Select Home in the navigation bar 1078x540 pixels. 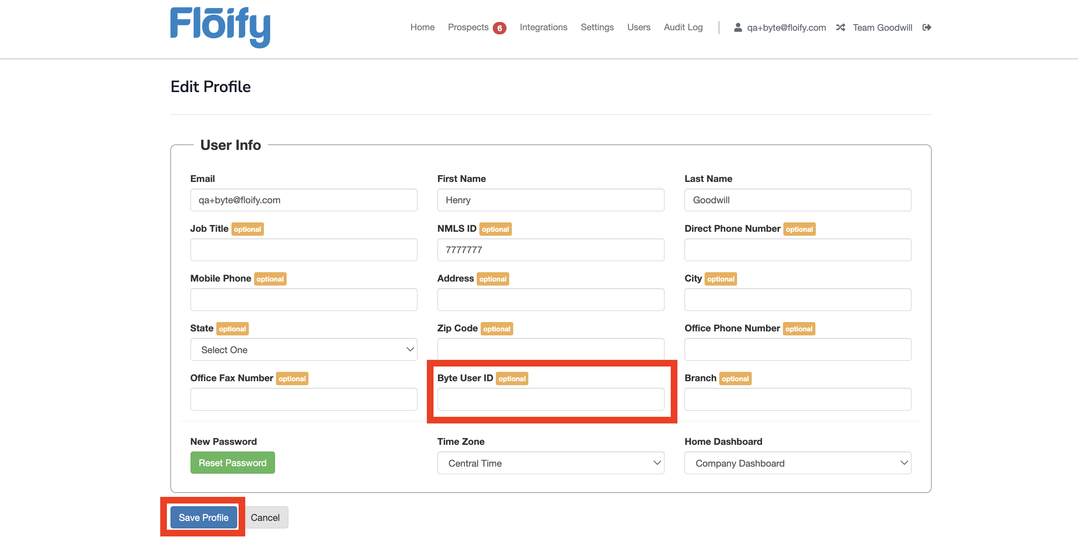422,27
